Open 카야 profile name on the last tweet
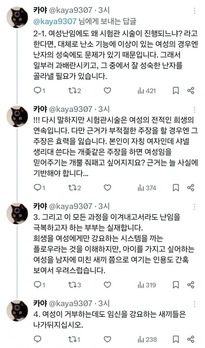Screen dimensions: 205x348 point(40,303)
